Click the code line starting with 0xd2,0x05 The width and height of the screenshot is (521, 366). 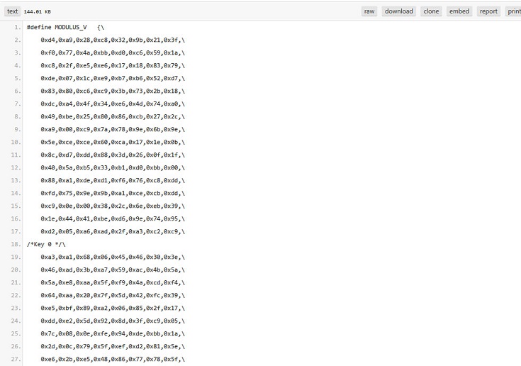click(x=113, y=232)
